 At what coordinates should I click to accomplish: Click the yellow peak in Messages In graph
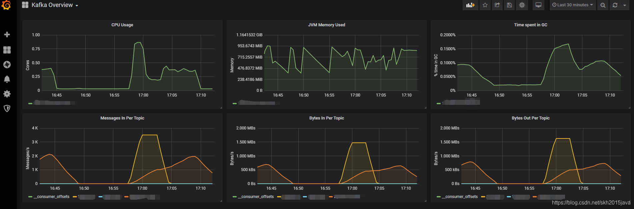point(149,135)
